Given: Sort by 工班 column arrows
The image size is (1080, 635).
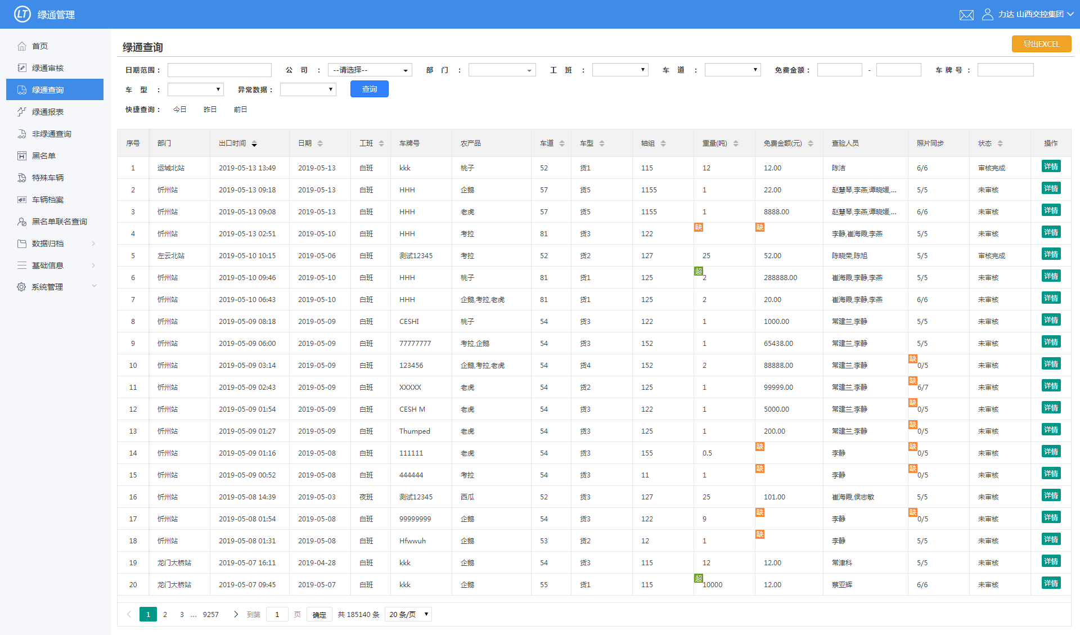Looking at the screenshot, I should click(381, 143).
